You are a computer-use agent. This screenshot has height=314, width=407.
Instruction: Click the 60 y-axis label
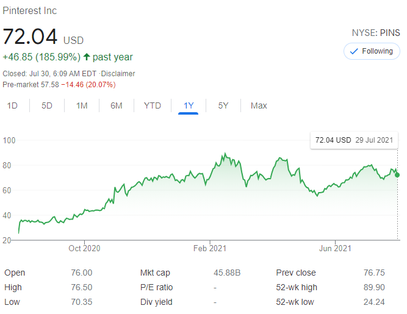coord(7,190)
